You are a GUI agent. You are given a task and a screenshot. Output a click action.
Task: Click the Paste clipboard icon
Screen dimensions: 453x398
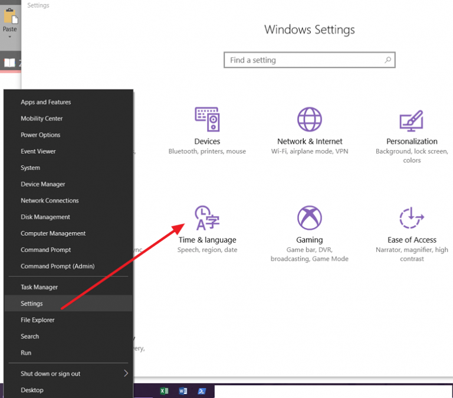tap(11, 16)
